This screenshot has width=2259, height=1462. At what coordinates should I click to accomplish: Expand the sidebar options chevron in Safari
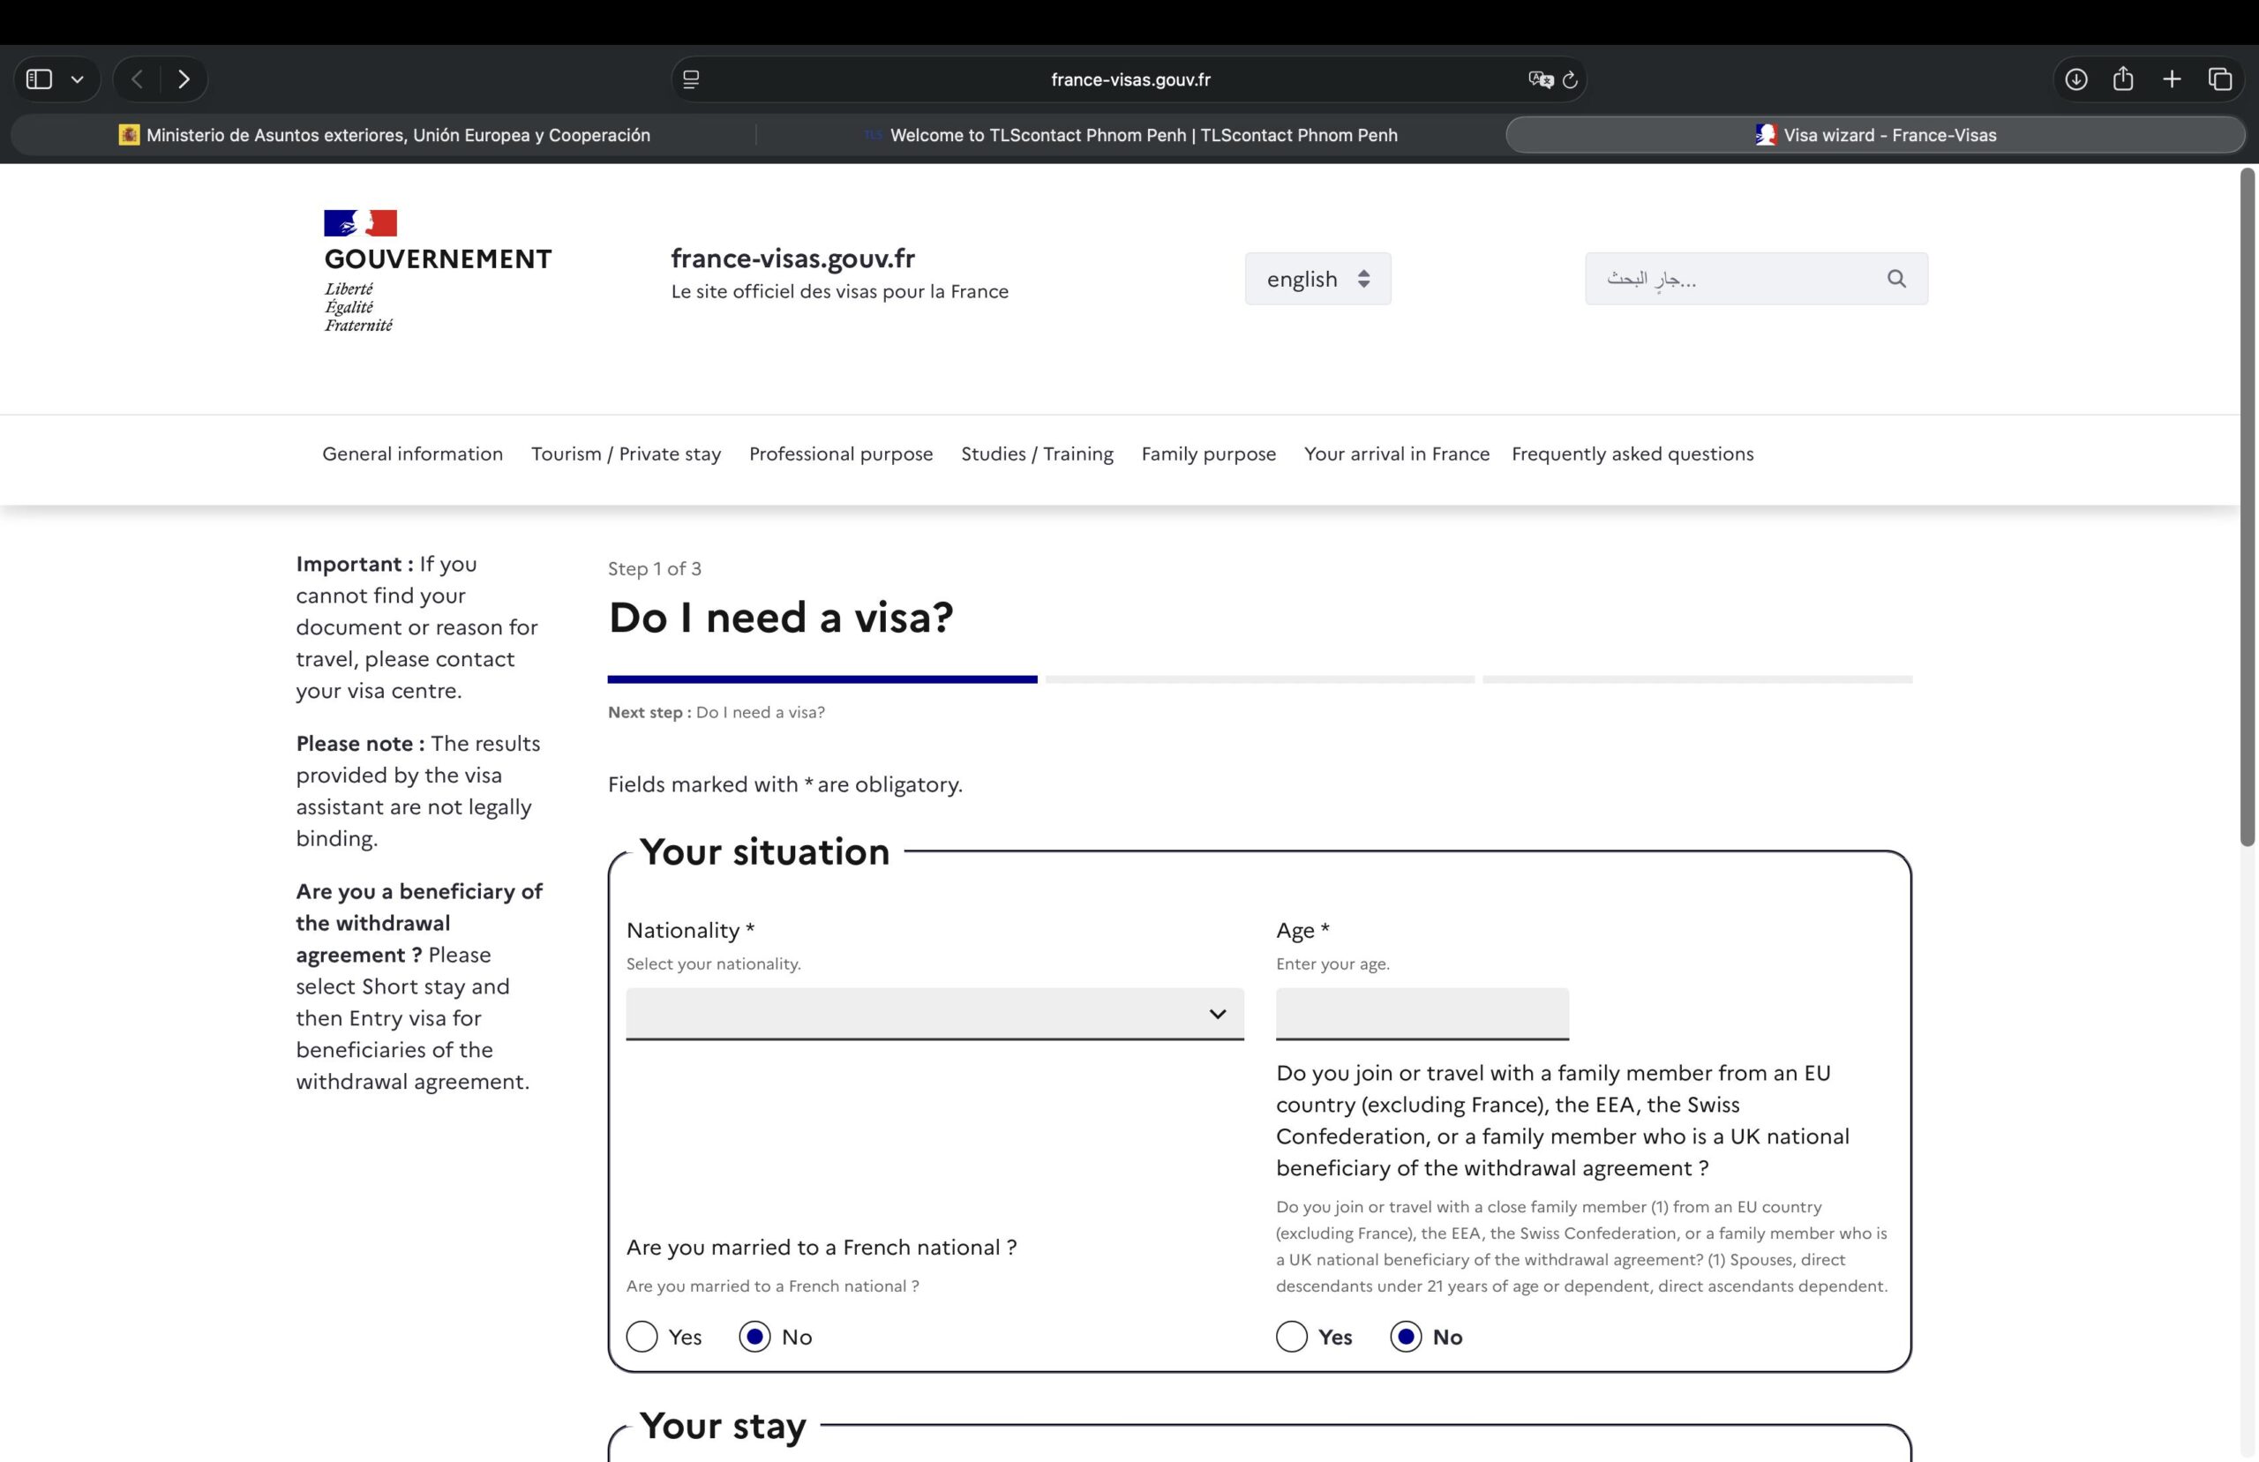point(78,79)
